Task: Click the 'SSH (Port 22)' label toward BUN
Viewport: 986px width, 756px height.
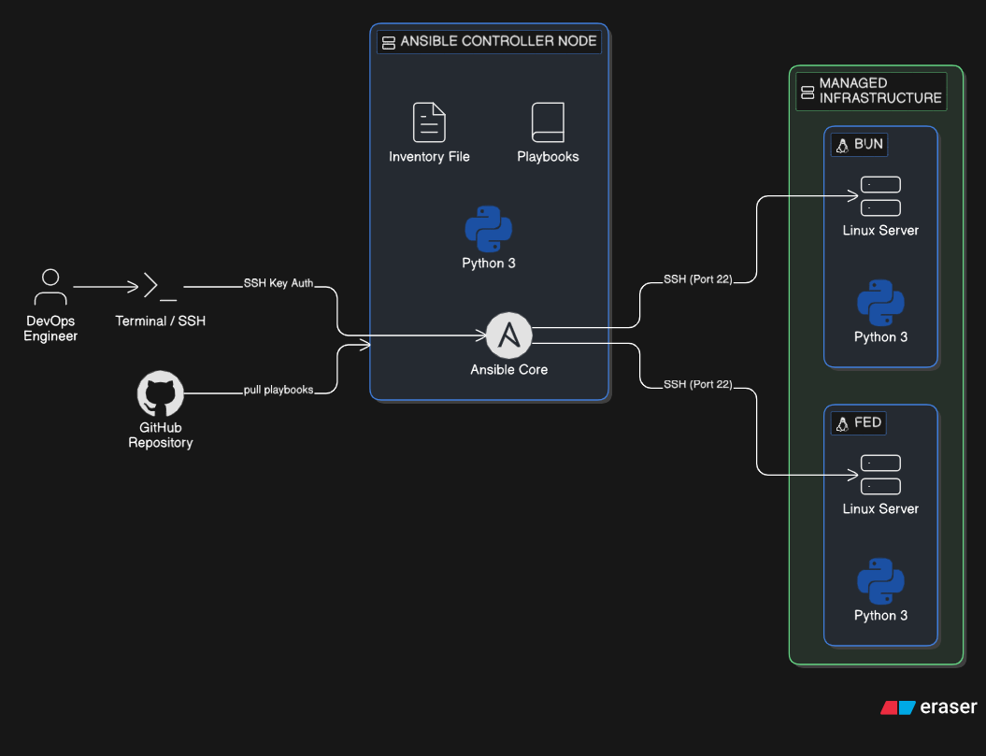Action: click(x=698, y=279)
